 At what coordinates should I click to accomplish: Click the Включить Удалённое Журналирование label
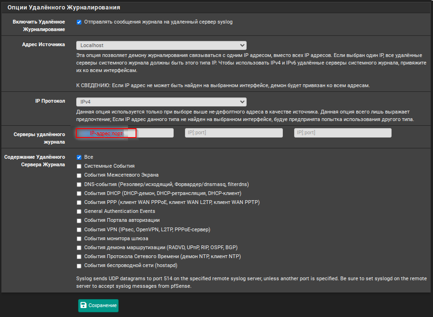[x=39, y=25]
